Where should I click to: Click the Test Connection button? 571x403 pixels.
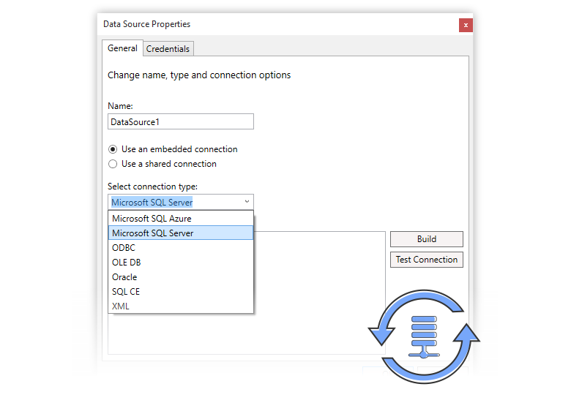[x=426, y=260]
